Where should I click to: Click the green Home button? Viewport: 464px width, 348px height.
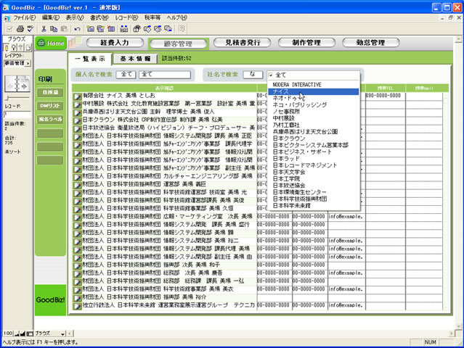click(52, 43)
